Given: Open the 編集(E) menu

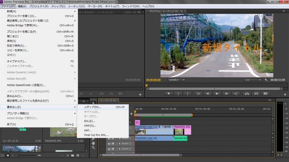Looking at the screenshot, I should pyautogui.click(x=22, y=6).
